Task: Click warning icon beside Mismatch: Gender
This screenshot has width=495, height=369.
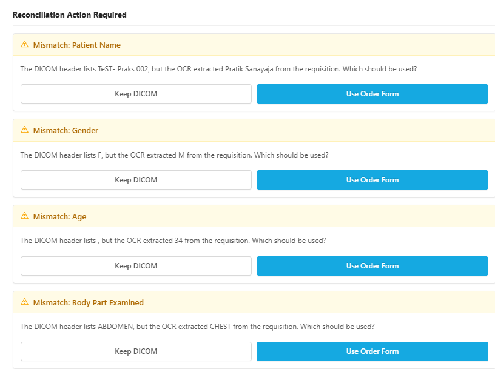Action: tap(24, 130)
